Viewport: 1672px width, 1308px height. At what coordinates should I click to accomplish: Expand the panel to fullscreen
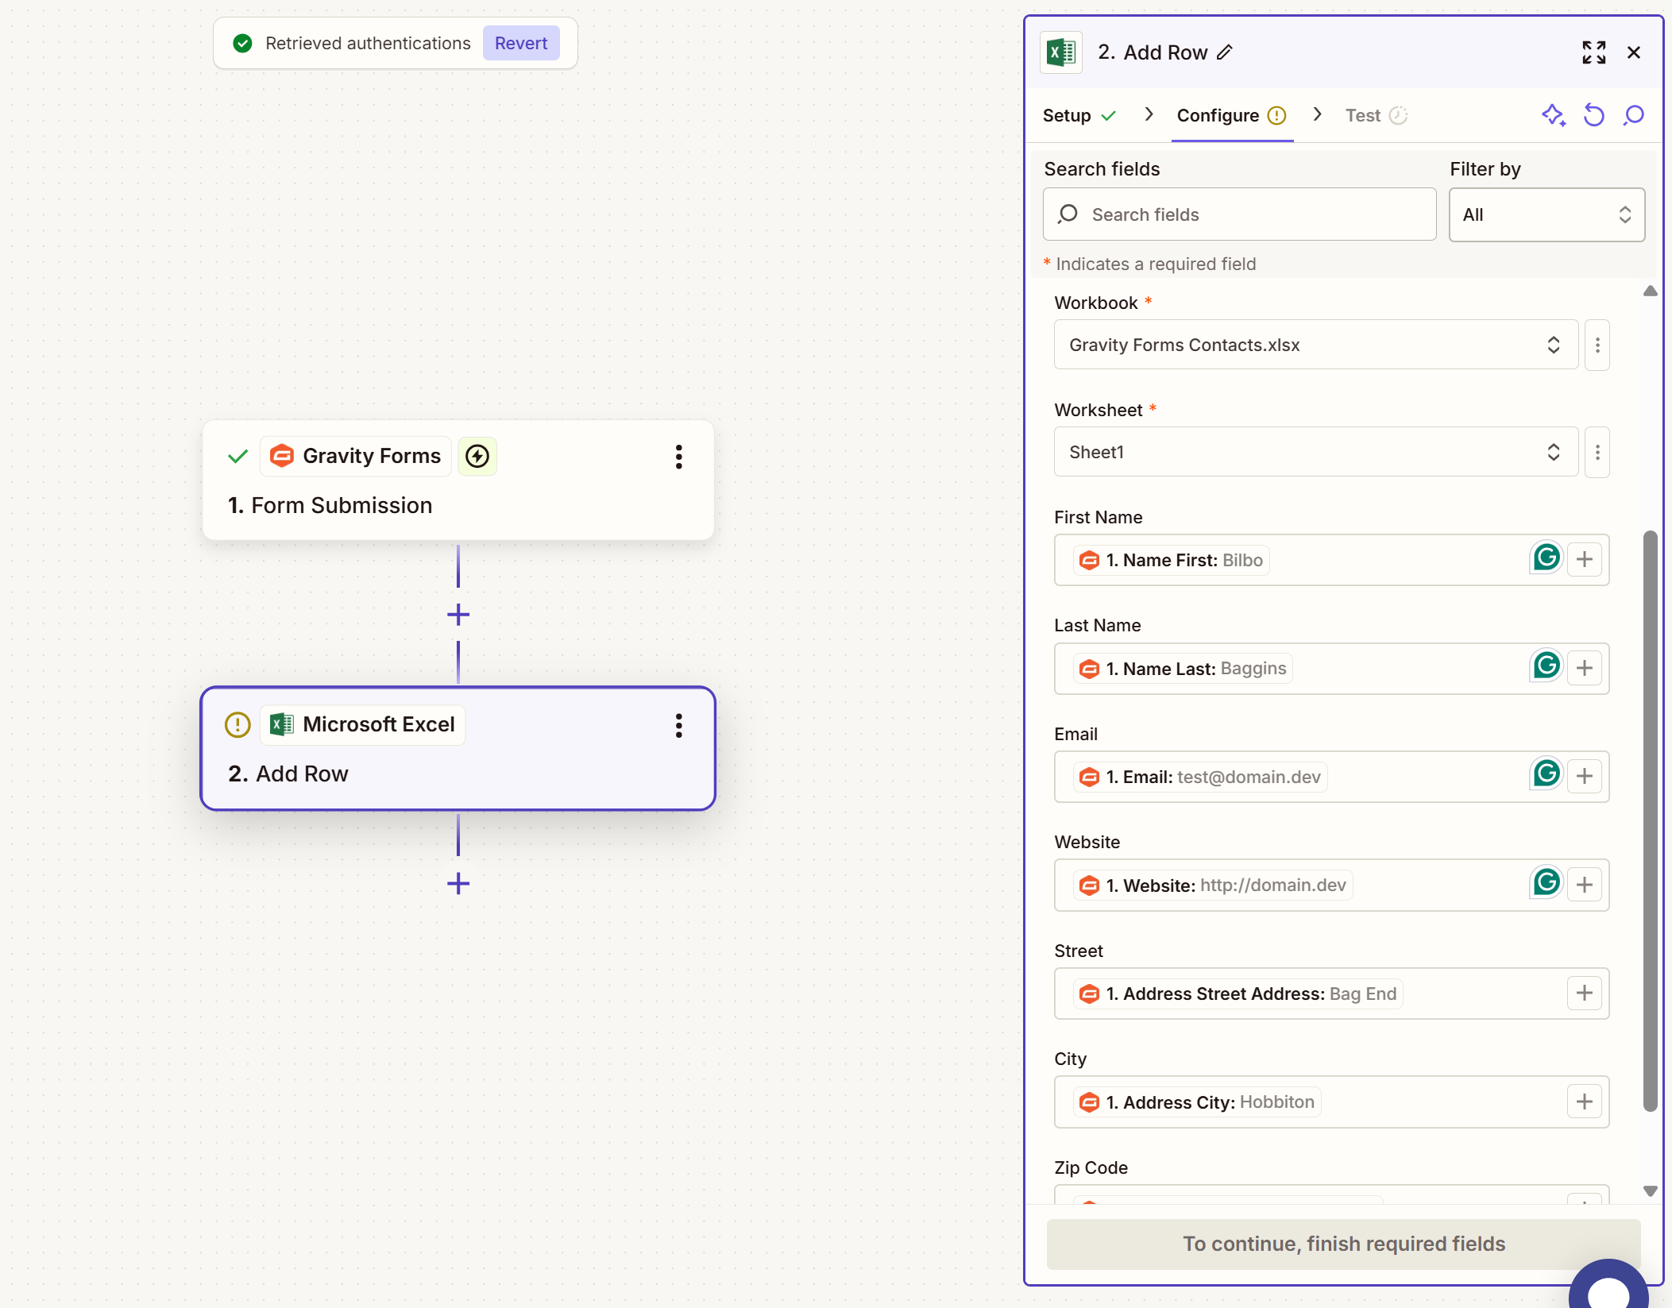pyautogui.click(x=1593, y=52)
